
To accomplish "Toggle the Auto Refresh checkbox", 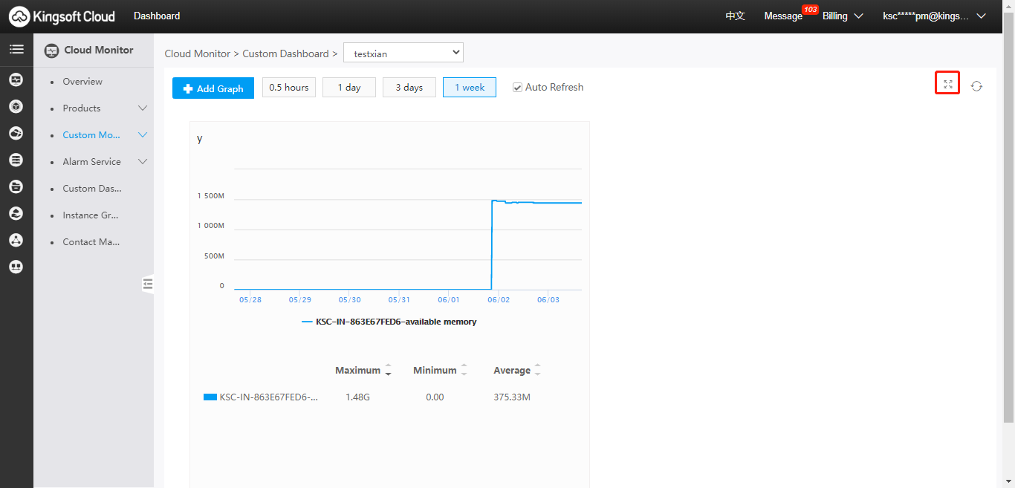I will coord(518,88).
